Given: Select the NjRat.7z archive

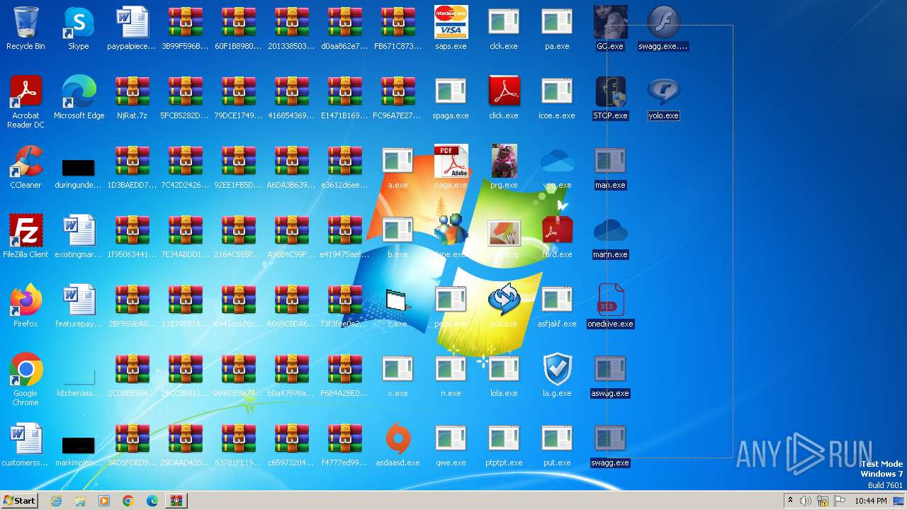Looking at the screenshot, I should point(132,98).
